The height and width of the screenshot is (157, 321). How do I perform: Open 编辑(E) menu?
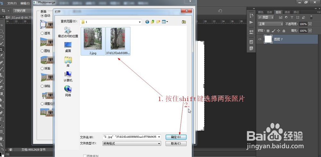[x=25, y=3]
